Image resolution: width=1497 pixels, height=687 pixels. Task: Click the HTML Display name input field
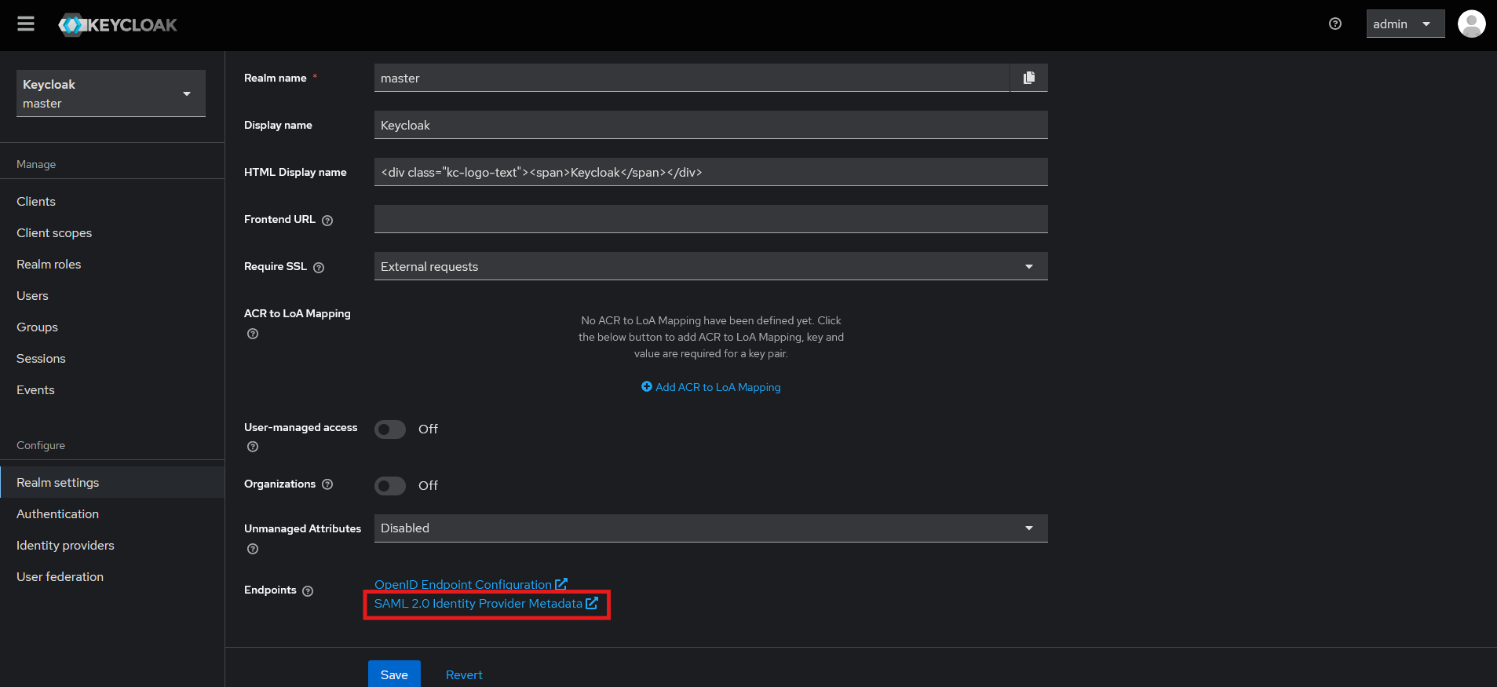pos(710,172)
